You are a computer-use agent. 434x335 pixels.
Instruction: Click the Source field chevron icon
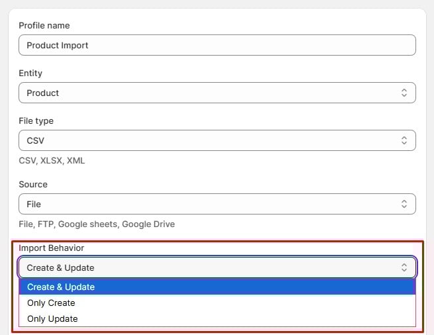pyautogui.click(x=404, y=204)
